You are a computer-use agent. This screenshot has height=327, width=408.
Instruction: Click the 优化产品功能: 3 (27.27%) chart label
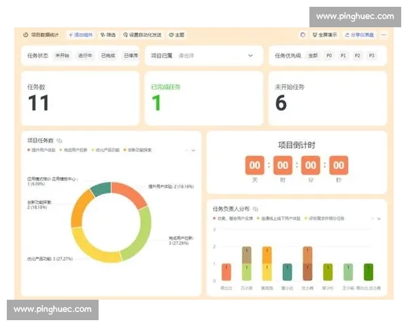[x=50, y=259]
